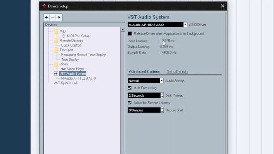Image resolution: width=274 pixels, height=154 pixels.
Task: Select Video Player in device tree
Action: [x=76, y=69]
